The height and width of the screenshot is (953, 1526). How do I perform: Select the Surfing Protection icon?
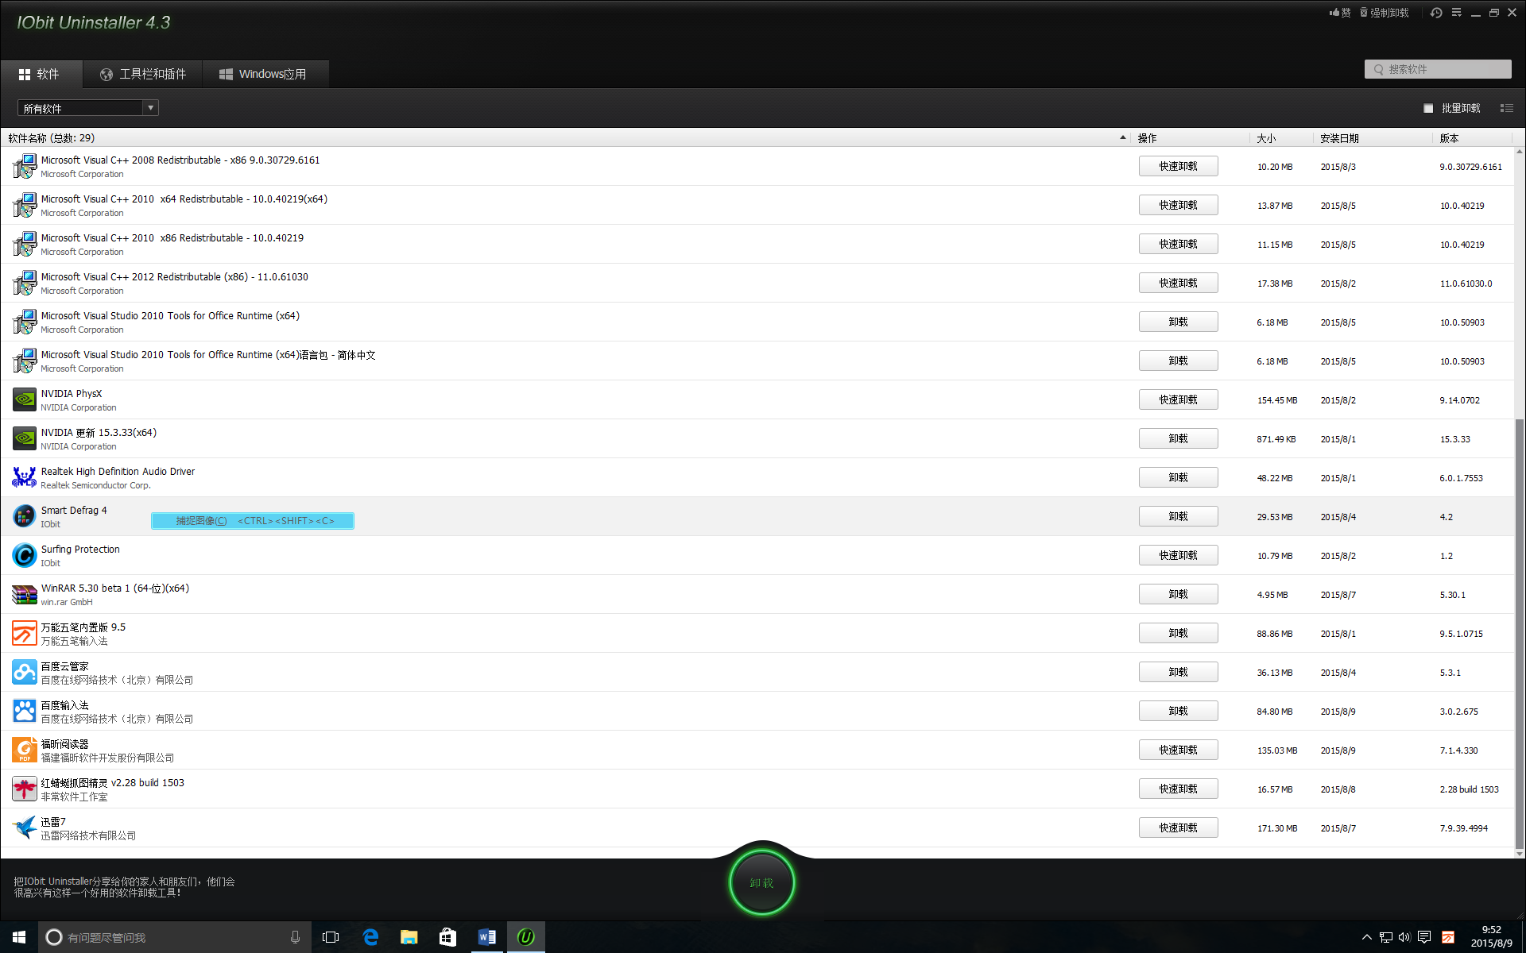(x=25, y=555)
